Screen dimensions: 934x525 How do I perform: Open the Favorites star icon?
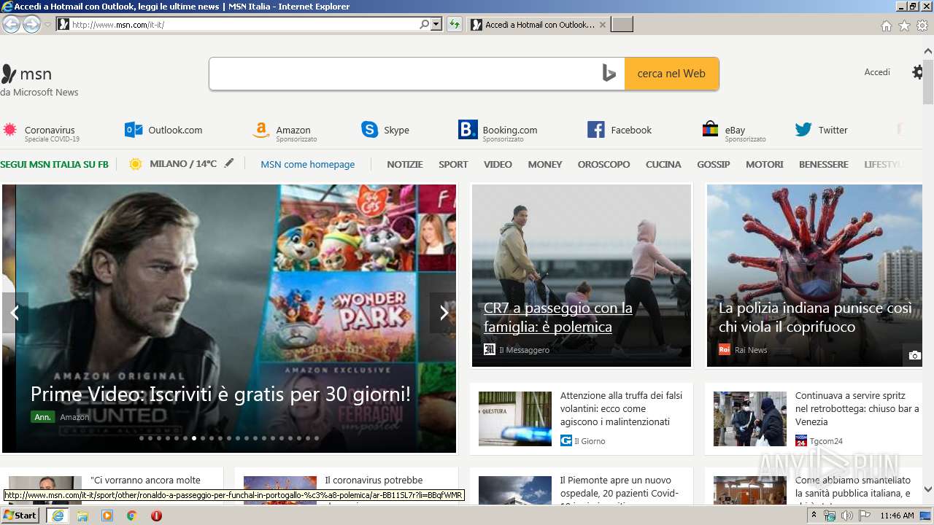click(904, 26)
